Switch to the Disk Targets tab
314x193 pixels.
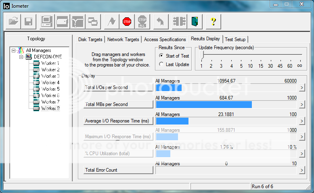[x=90, y=39]
